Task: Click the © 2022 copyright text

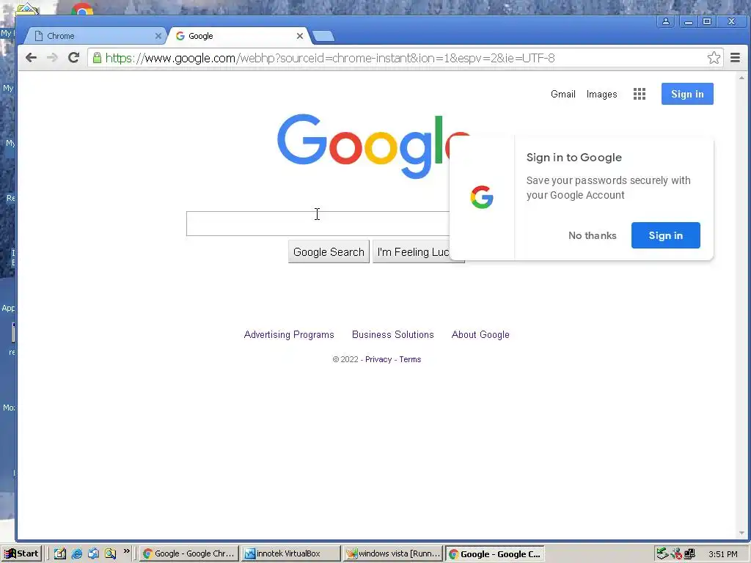Action: [345, 359]
